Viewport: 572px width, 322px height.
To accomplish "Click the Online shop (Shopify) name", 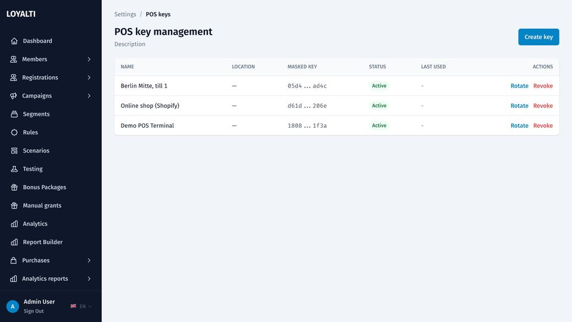I will tap(150, 106).
